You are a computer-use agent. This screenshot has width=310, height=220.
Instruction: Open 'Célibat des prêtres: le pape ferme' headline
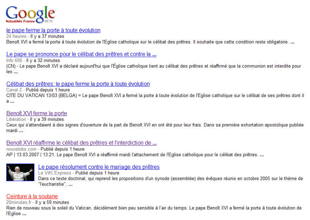(x=78, y=84)
